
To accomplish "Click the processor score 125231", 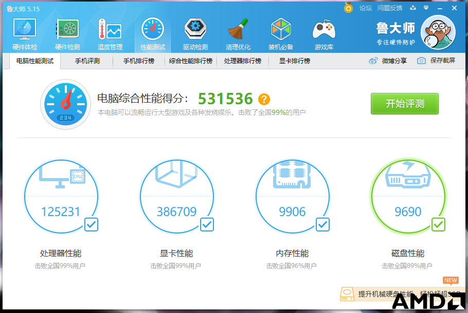I will 61,212.
